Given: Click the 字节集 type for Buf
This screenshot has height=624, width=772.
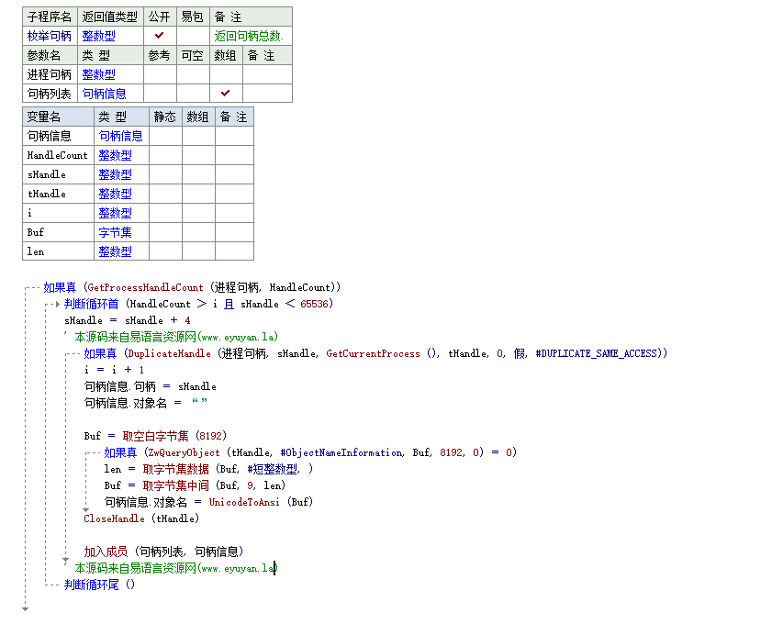Looking at the screenshot, I should click(x=116, y=232).
